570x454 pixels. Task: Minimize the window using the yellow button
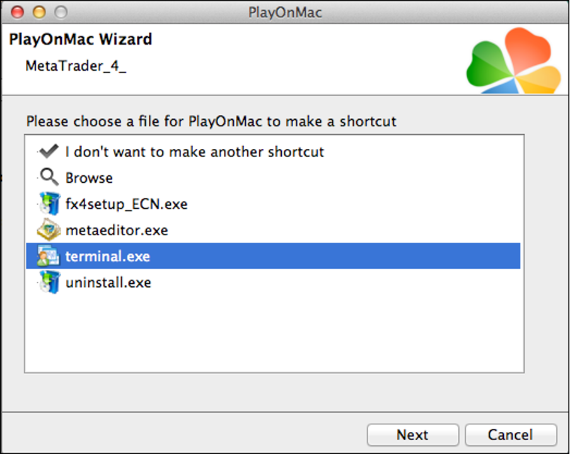coord(39,12)
